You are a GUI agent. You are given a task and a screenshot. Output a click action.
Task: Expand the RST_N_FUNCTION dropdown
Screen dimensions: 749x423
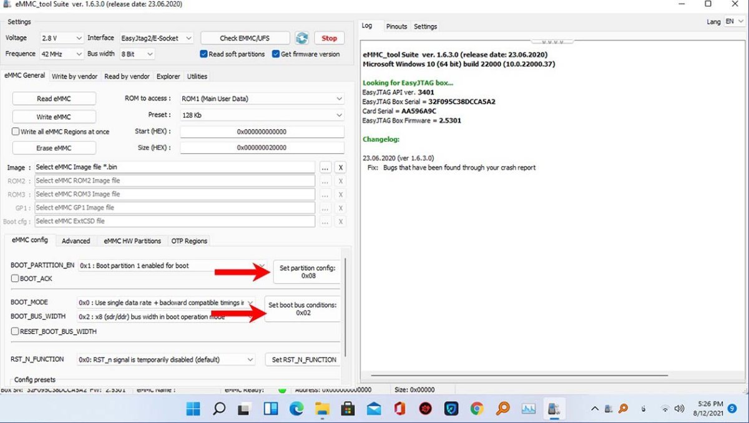pos(166,359)
